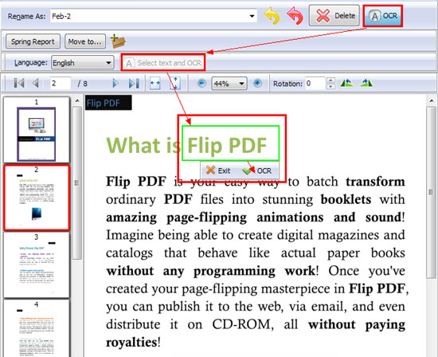Image resolution: width=438 pixels, height=357 pixels.
Task: Click the page number field showing 2
Action: (x=61, y=84)
